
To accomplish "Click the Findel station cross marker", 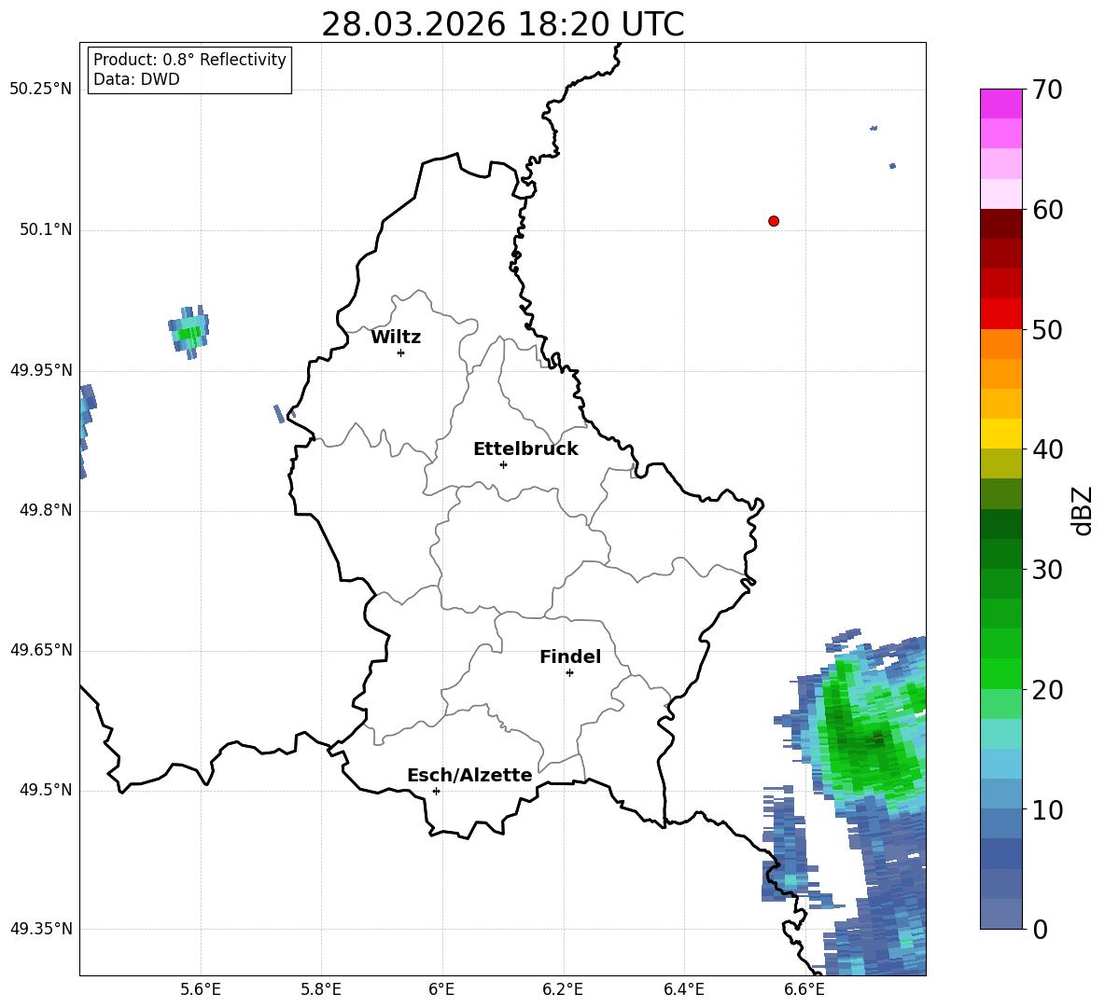I will pos(569,673).
